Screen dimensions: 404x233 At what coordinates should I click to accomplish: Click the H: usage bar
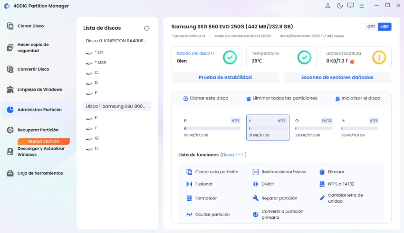coord(360,128)
